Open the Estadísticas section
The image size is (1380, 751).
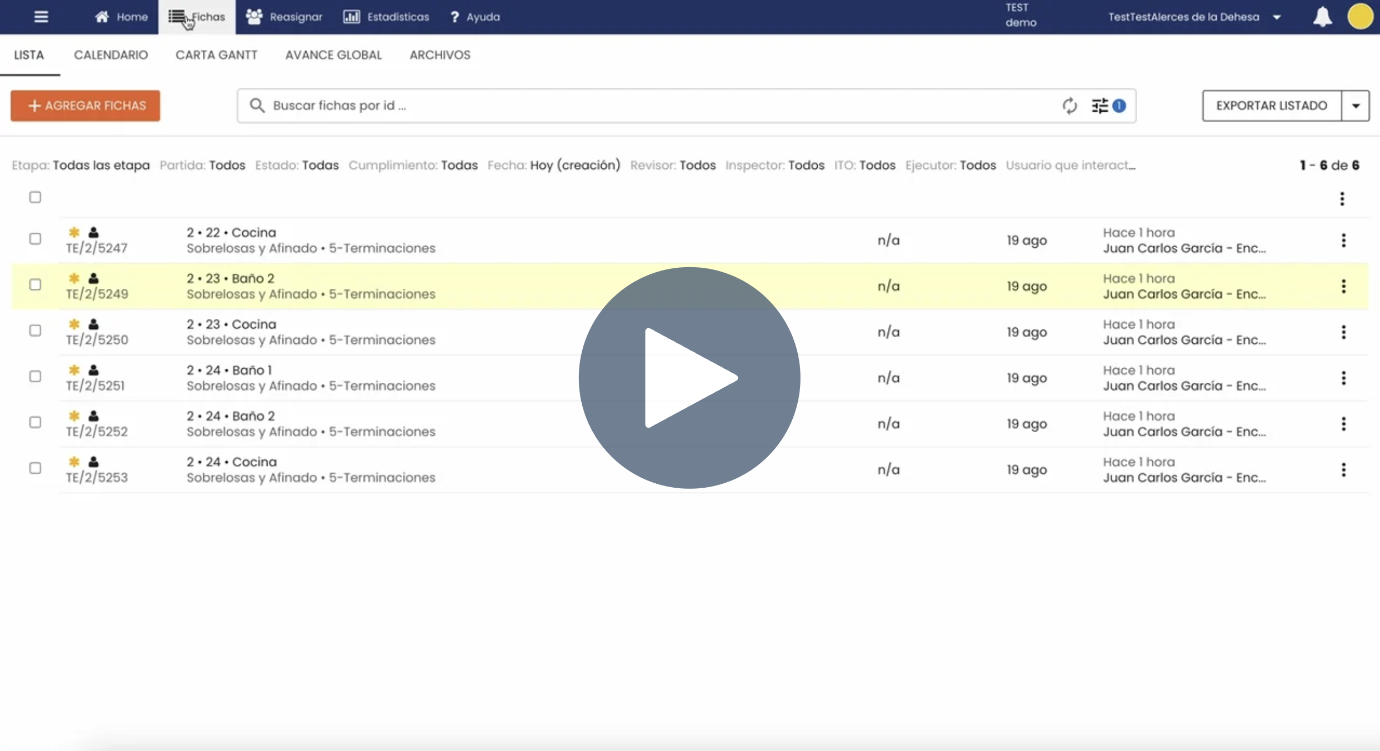[386, 17]
